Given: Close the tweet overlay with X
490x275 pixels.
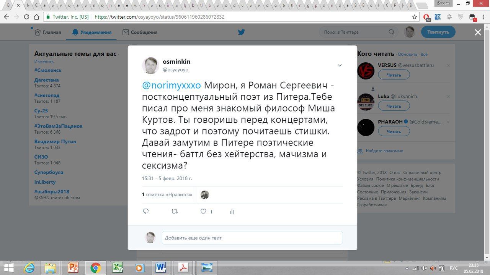Looking at the screenshot, I should 478,32.
